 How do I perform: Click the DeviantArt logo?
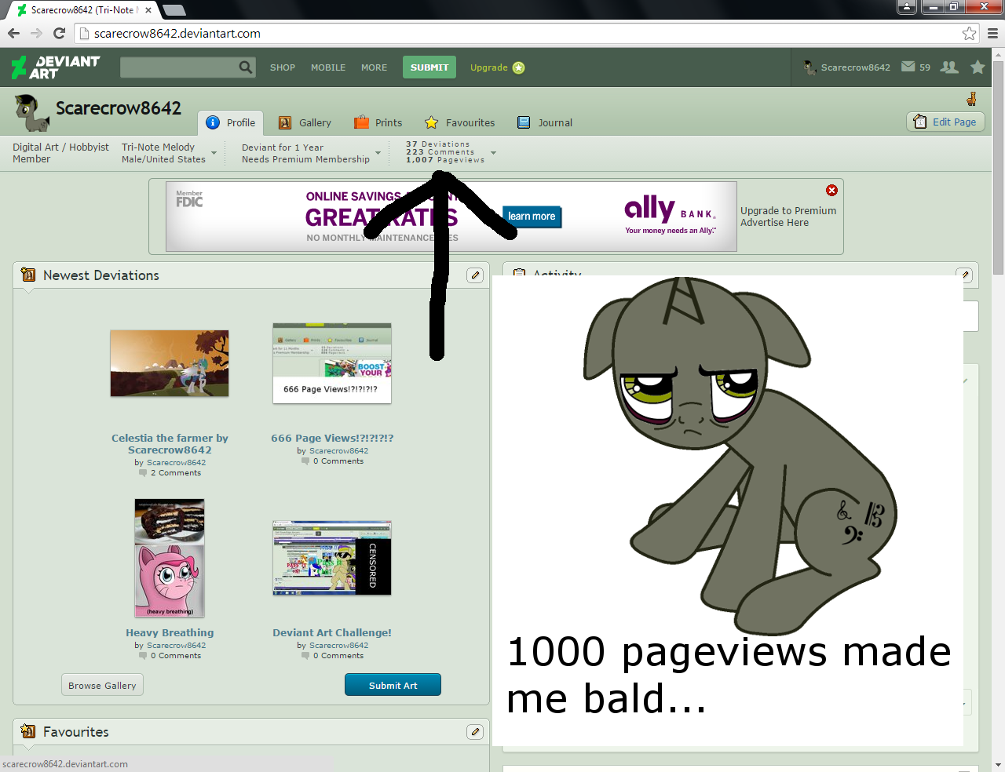[56, 67]
